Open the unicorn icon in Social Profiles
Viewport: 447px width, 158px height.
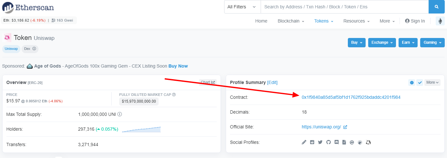click(x=368, y=142)
